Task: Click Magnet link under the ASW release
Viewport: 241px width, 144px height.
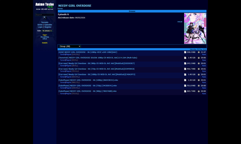Action: coord(69,55)
